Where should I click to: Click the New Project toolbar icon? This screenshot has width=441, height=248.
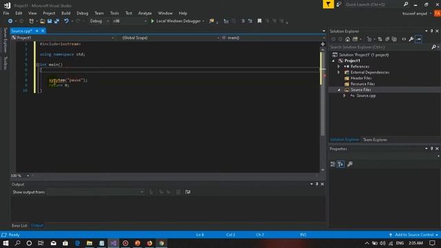31,21
